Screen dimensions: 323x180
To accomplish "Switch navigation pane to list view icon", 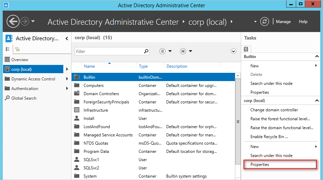I will pos(8,49).
